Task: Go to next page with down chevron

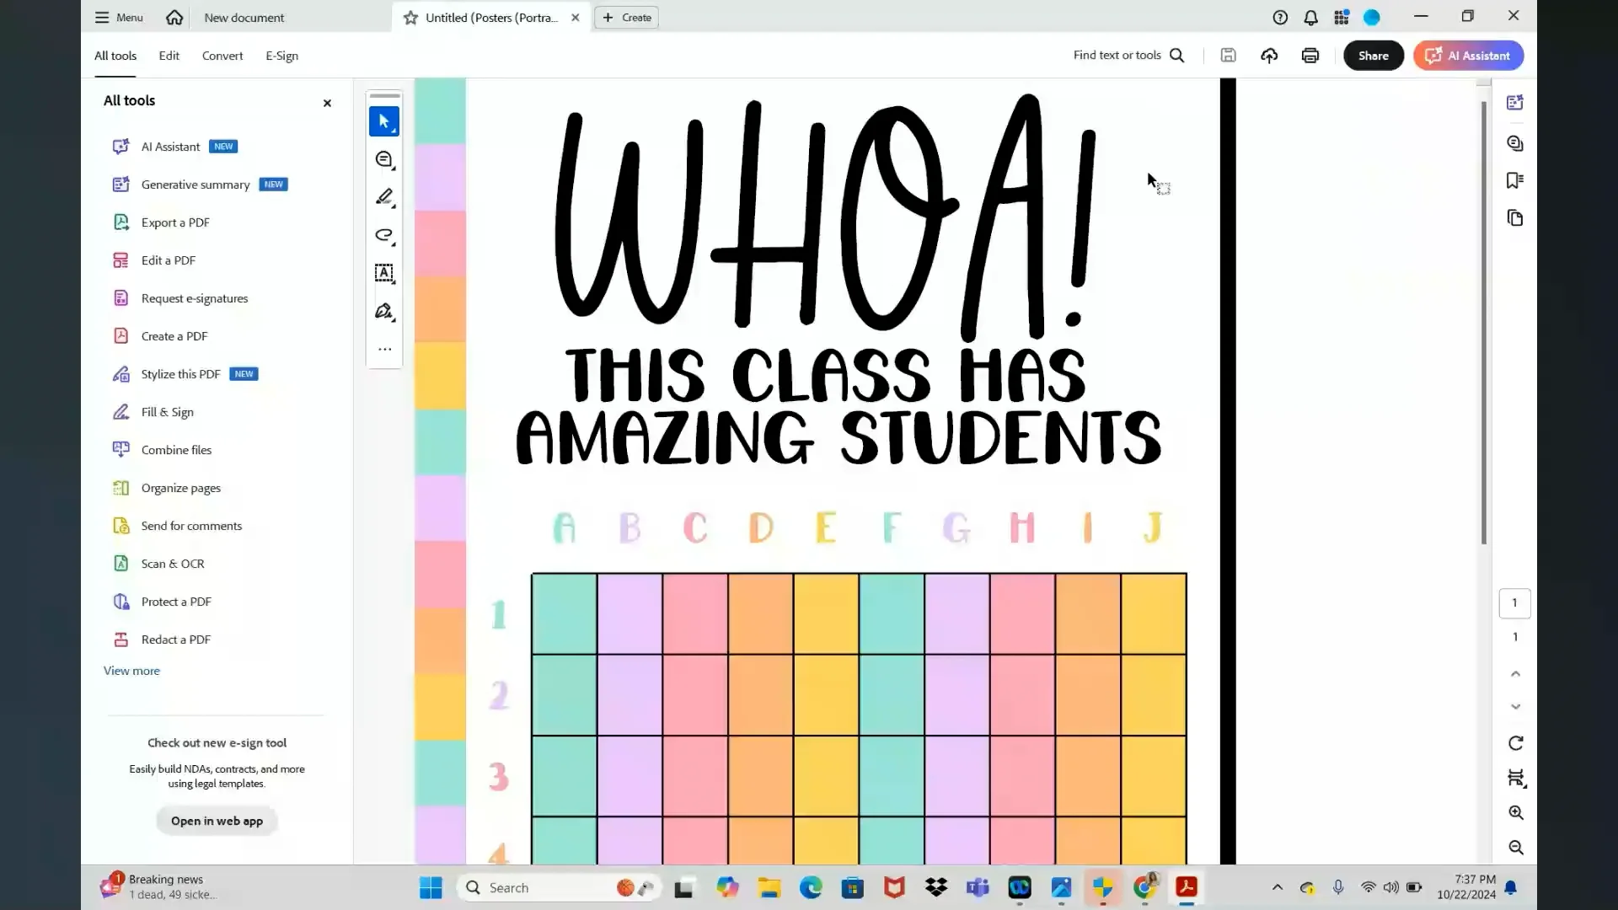Action: [1515, 707]
